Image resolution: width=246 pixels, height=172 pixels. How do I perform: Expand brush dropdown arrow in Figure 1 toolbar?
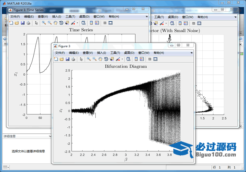coord(77,23)
